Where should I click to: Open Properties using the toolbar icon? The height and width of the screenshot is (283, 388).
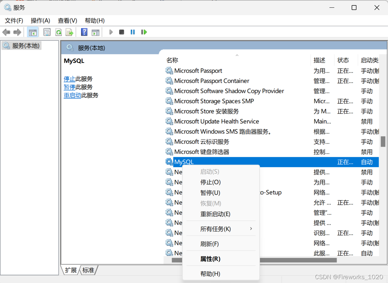tap(47, 32)
